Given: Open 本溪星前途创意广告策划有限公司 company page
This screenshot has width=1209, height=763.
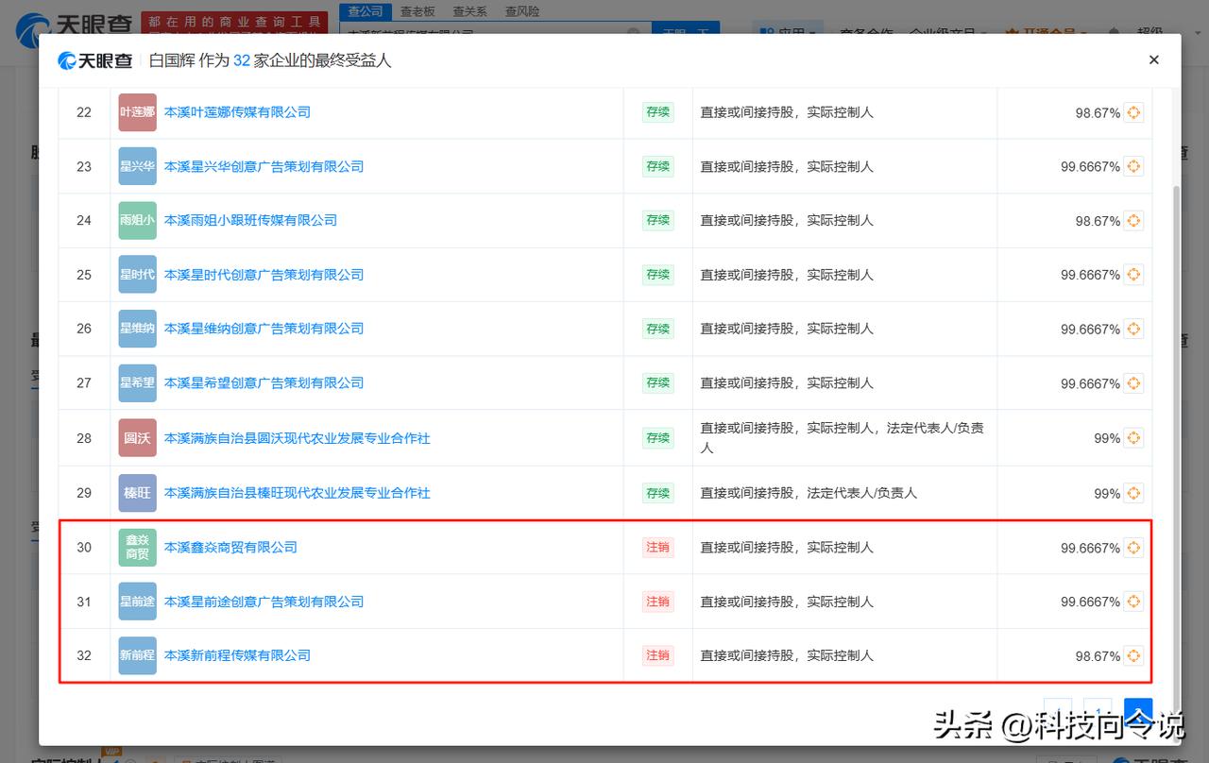Looking at the screenshot, I should 264,602.
